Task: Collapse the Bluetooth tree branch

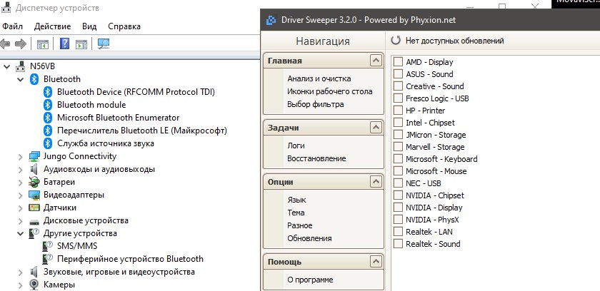Action: [x=20, y=79]
